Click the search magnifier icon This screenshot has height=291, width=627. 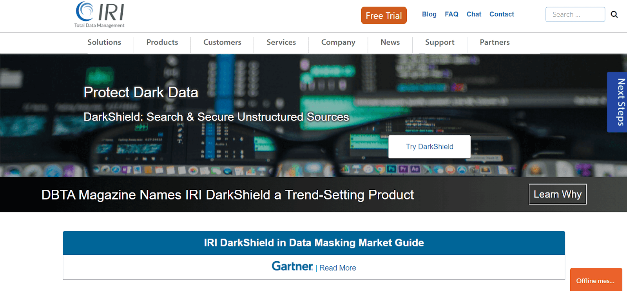pos(614,14)
